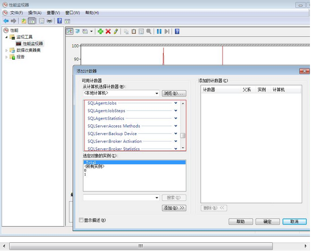The width and height of the screenshot is (312, 251).
Task: Expand SQLServer:Backup Device counter group
Action: (176, 133)
